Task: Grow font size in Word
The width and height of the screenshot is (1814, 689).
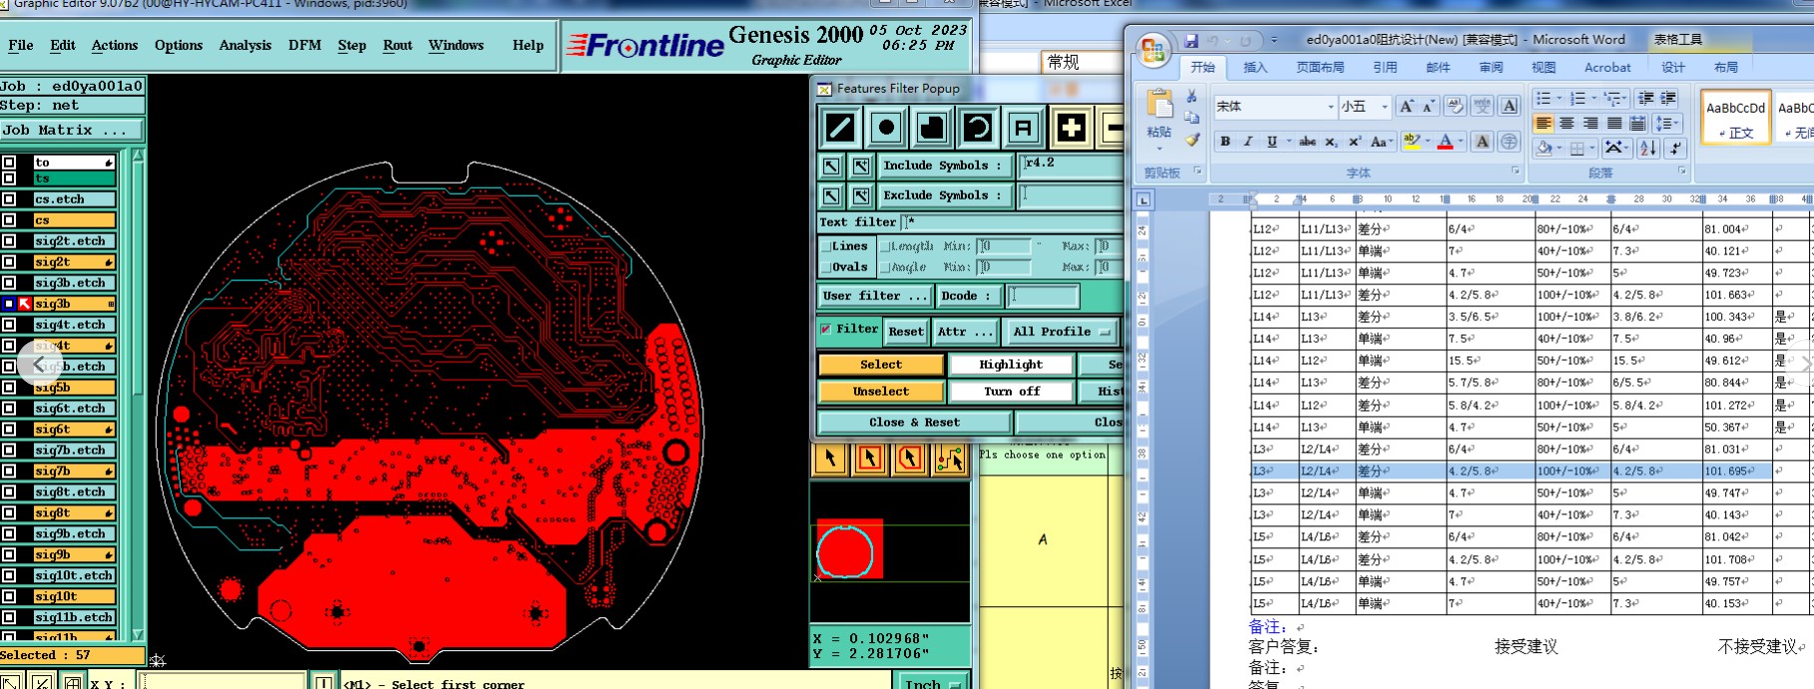Action: coord(1406,106)
